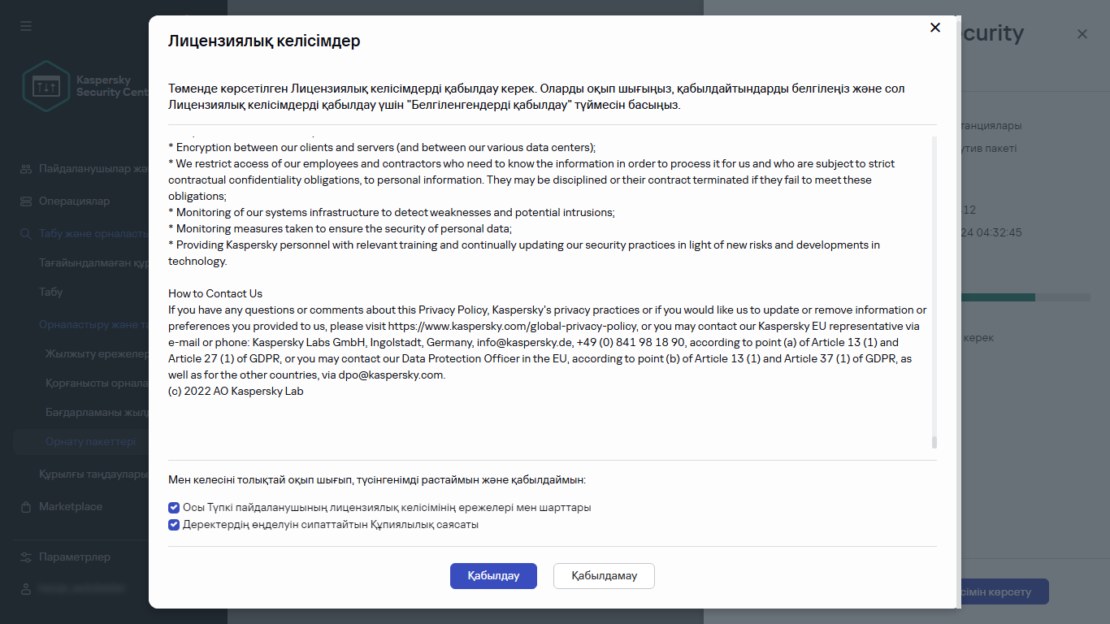Click the Параметрлер sliders icon
The width and height of the screenshot is (1110, 624).
click(26, 557)
